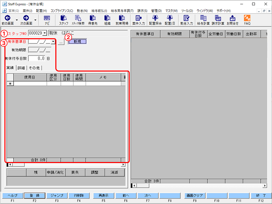Open the 給与計算 toolbar icon

(x=203, y=20)
